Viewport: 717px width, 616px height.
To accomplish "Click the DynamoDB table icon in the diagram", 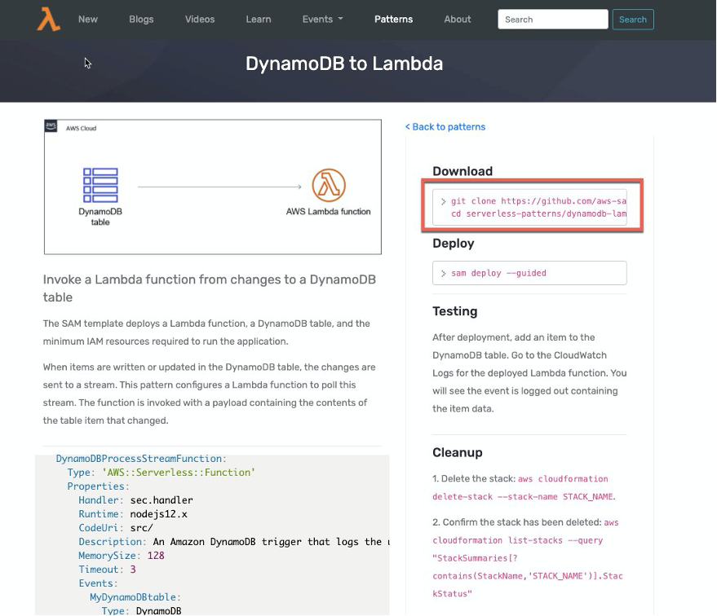I will pyautogui.click(x=100, y=186).
